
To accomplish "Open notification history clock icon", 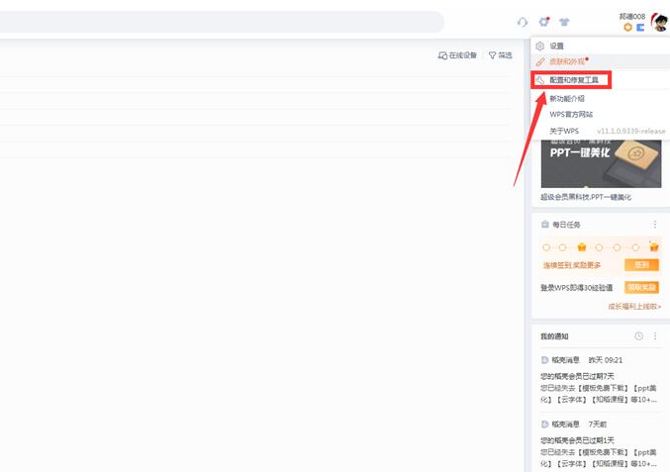I will [638, 336].
